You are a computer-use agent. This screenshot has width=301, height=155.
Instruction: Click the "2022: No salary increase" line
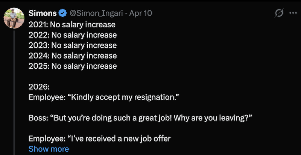tap(73, 35)
